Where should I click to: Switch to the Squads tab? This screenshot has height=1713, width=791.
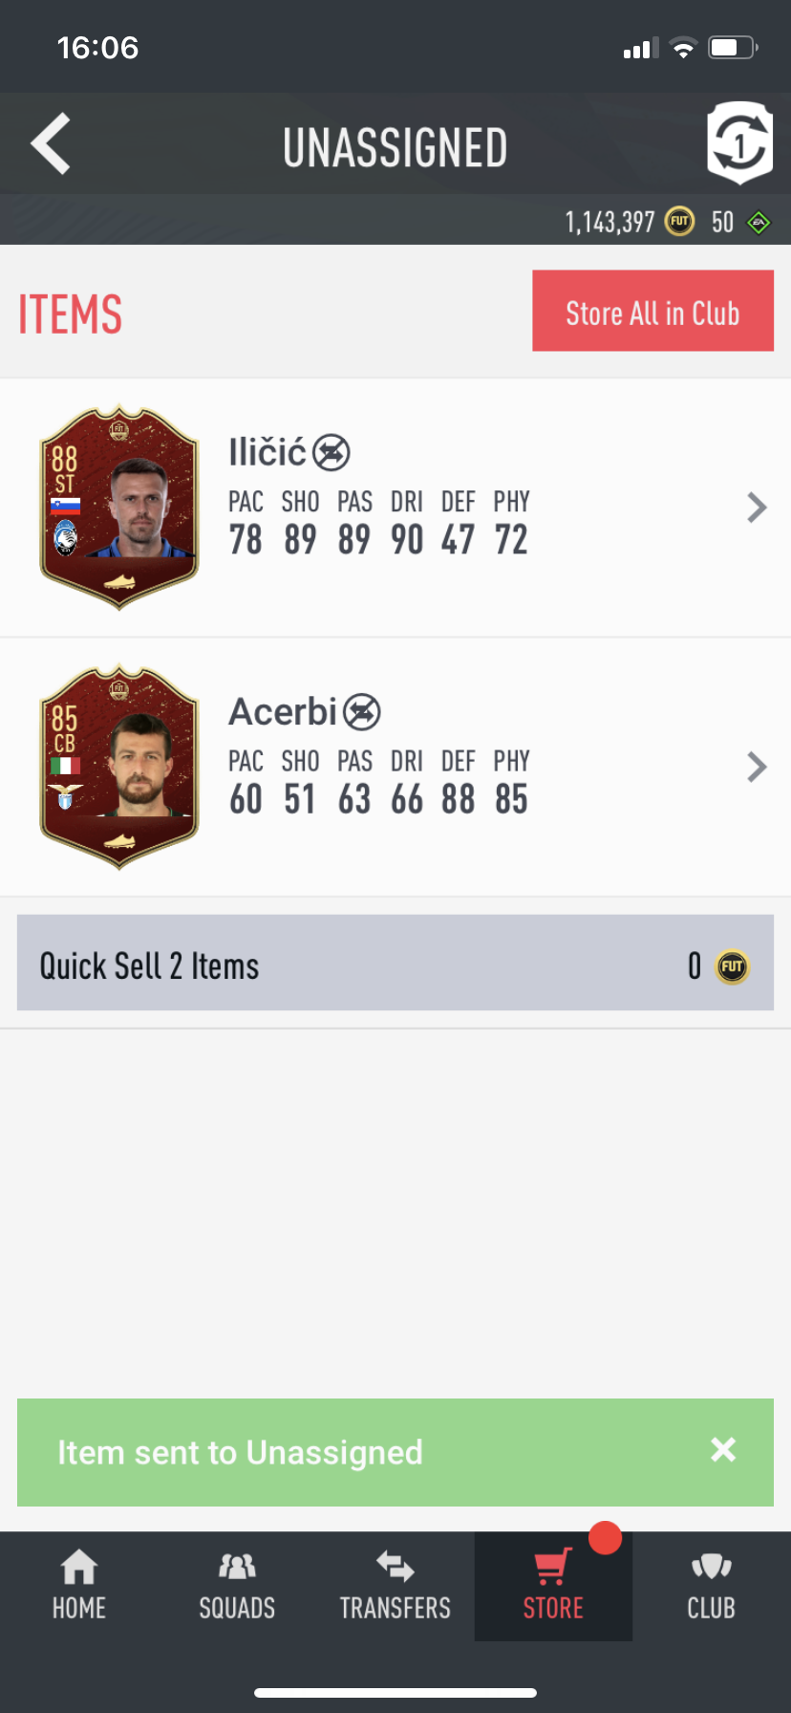(x=237, y=1586)
